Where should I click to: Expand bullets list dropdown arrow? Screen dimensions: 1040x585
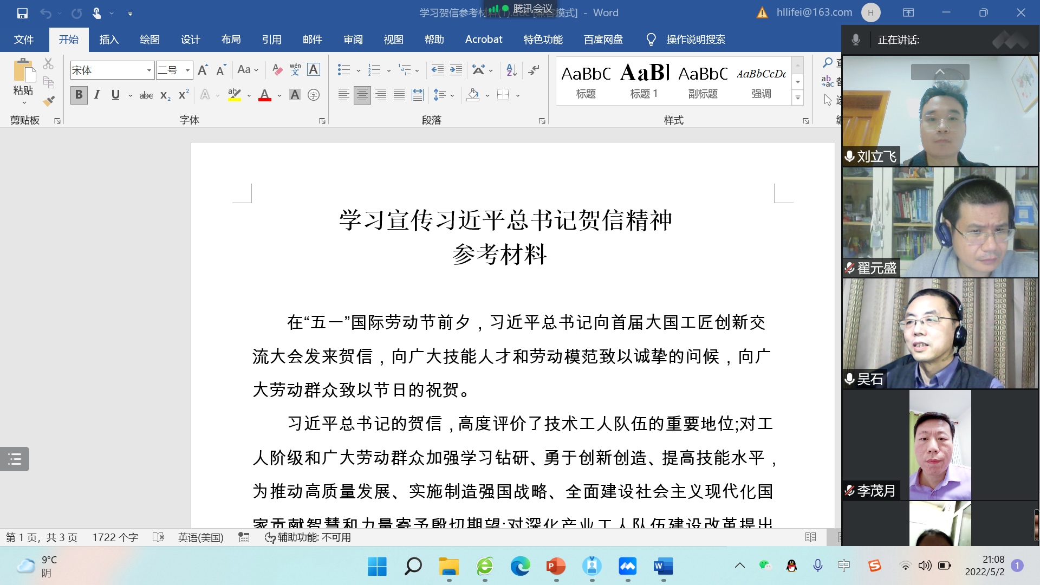[x=359, y=70]
